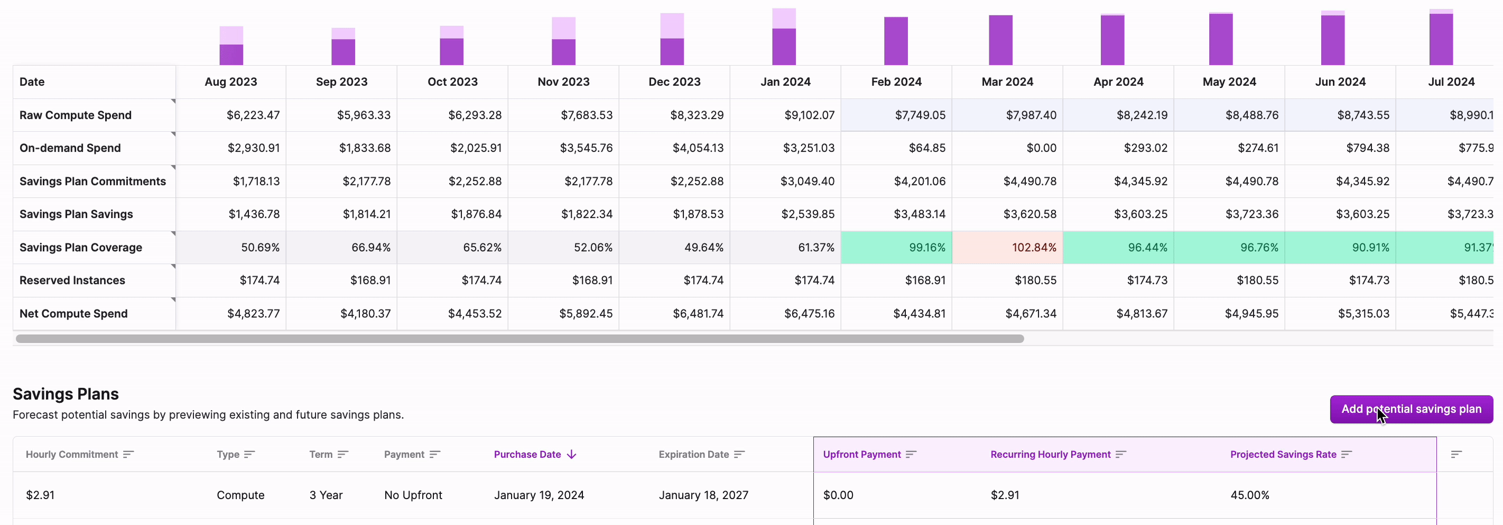This screenshot has height=525, width=1503.
Task: Click the January 19, 2024 purchase date
Action: [x=539, y=495]
